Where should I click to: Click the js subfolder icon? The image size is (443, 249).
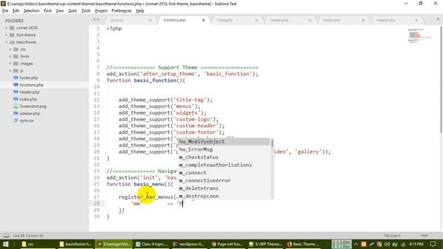[x=16, y=71]
